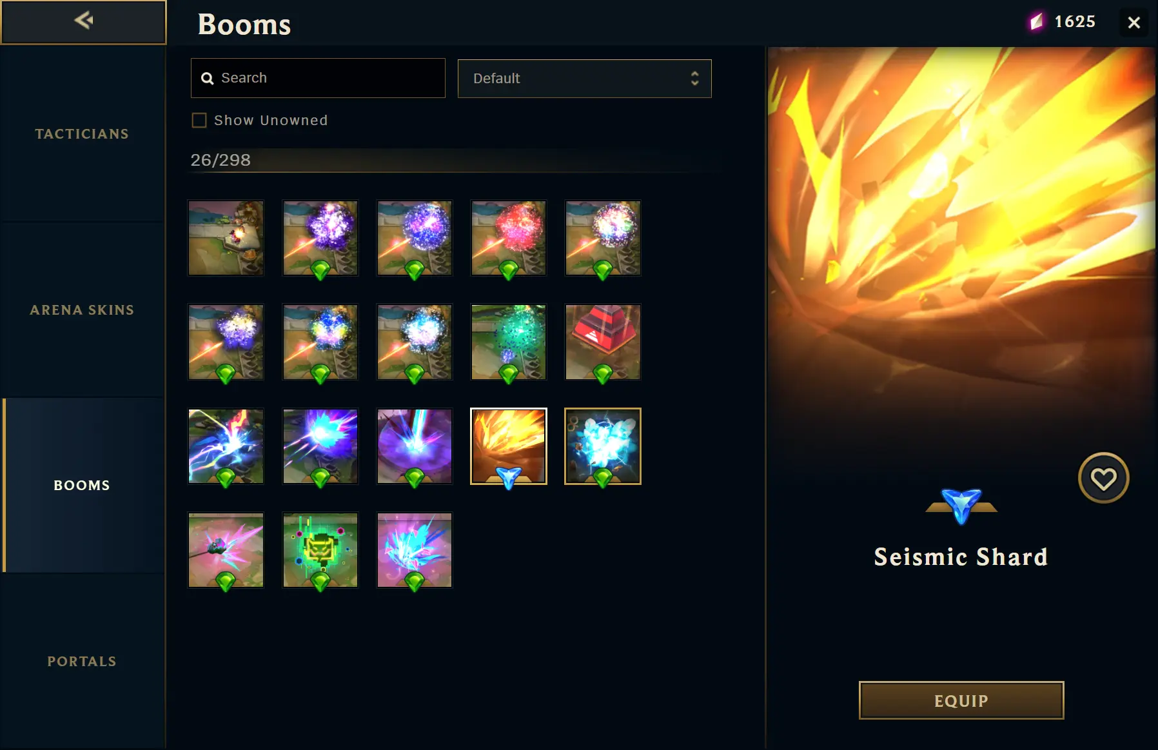Select the red pyramid boom
This screenshot has height=750, width=1158.
603,342
